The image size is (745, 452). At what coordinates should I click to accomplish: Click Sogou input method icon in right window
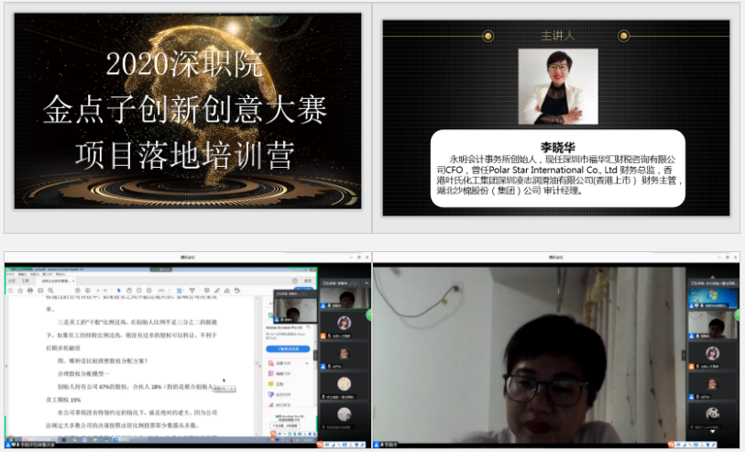[672, 445]
